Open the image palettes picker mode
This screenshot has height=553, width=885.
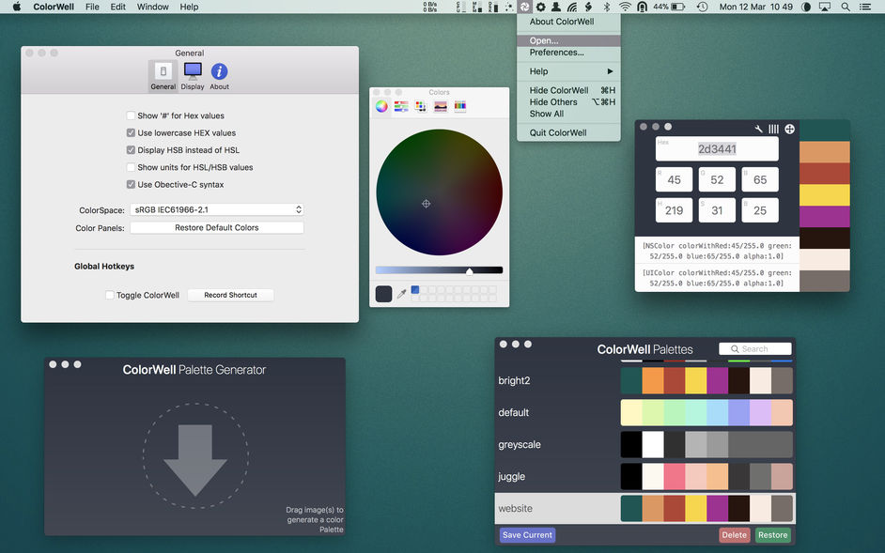pyautogui.click(x=440, y=106)
